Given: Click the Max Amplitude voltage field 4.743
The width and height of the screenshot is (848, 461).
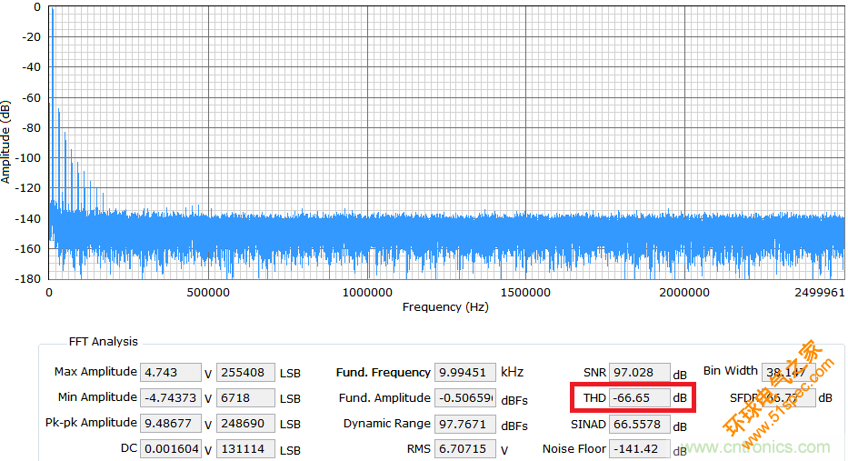Looking at the screenshot, I should [170, 372].
